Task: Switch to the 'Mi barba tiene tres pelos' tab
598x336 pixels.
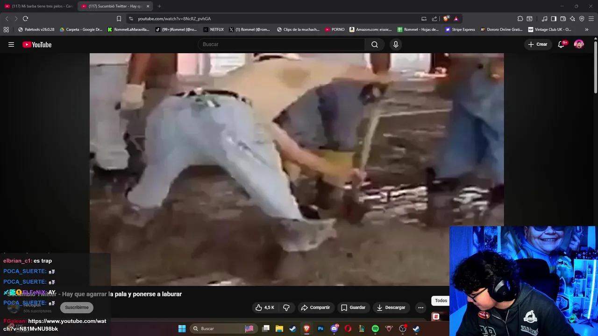Action: 39,6
